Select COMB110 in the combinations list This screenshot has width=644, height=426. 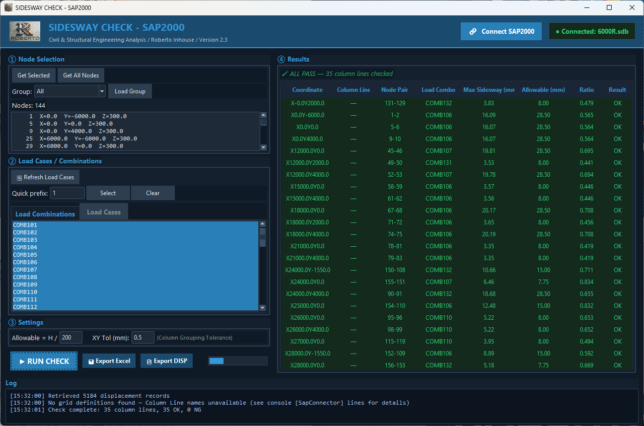click(x=136, y=292)
